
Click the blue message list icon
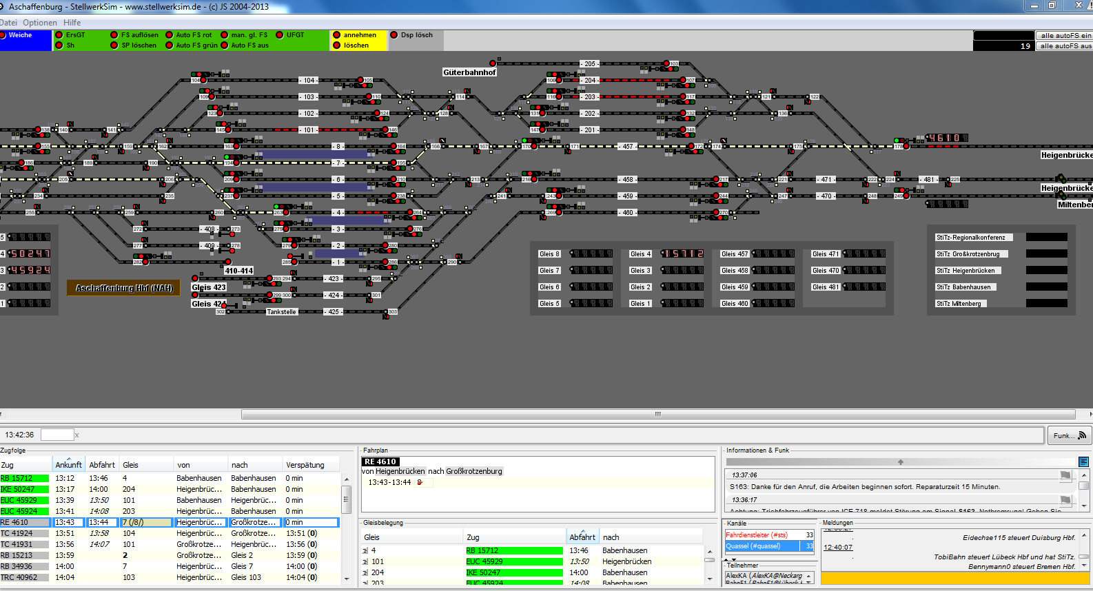(1083, 462)
